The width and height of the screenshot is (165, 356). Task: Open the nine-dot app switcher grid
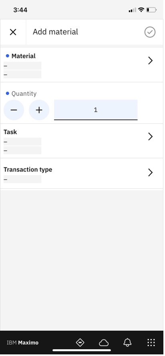pyautogui.click(x=151, y=342)
